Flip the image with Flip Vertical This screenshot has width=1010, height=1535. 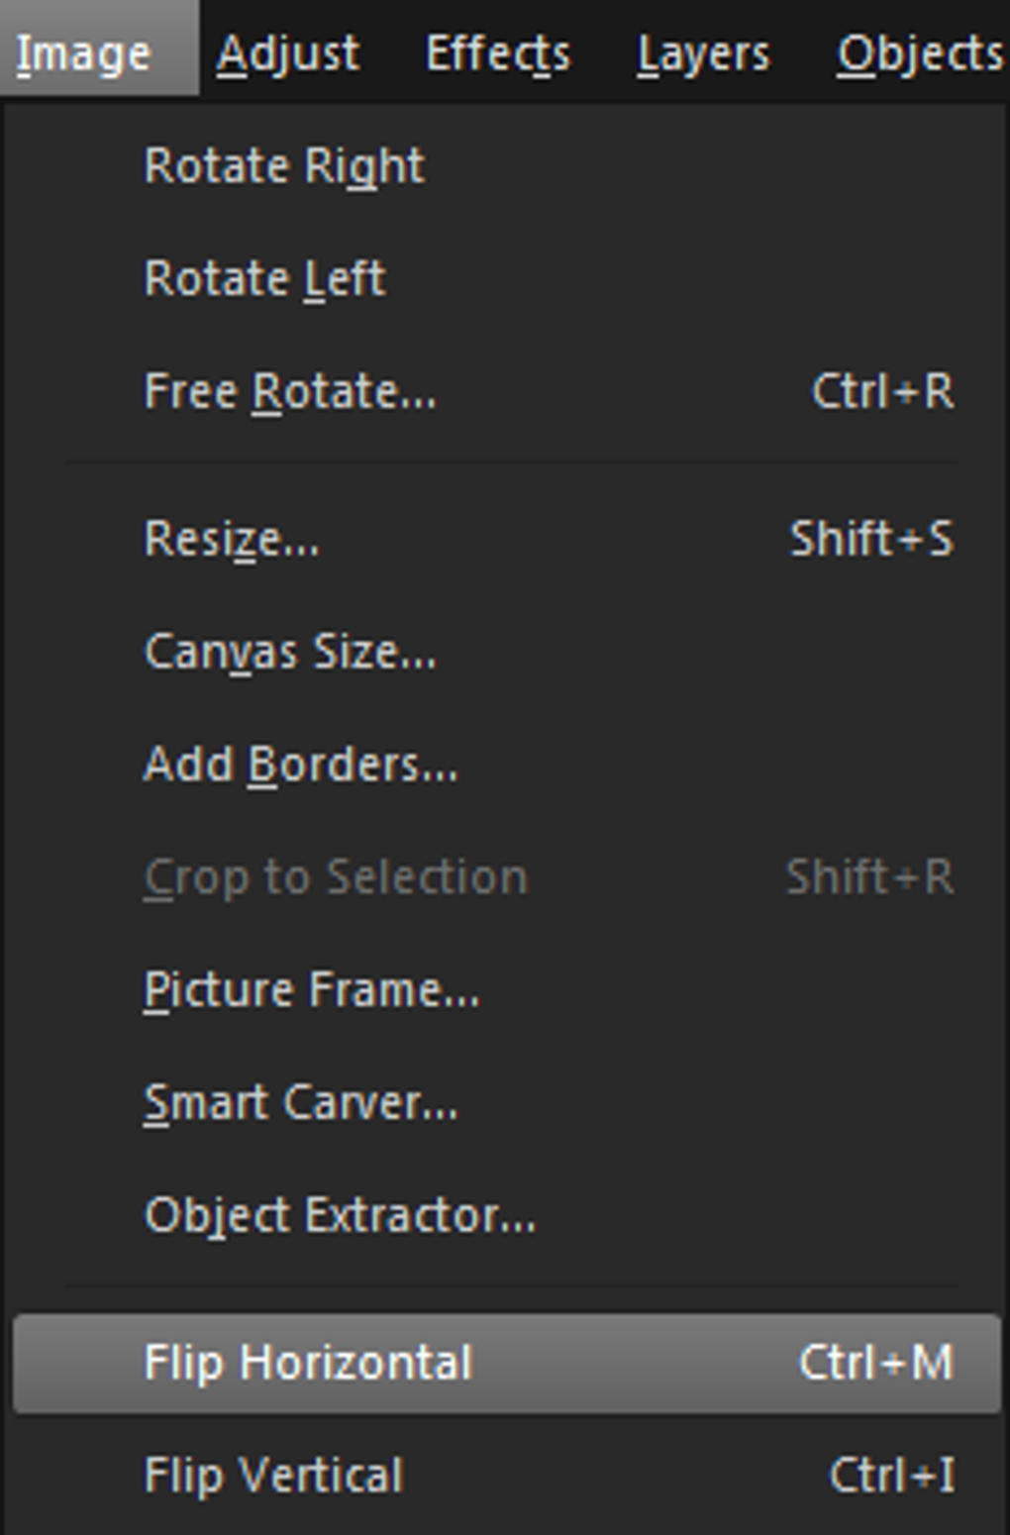coord(273,1476)
